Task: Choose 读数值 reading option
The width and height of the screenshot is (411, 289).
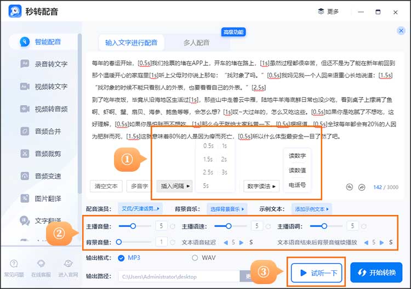Action: [297, 171]
